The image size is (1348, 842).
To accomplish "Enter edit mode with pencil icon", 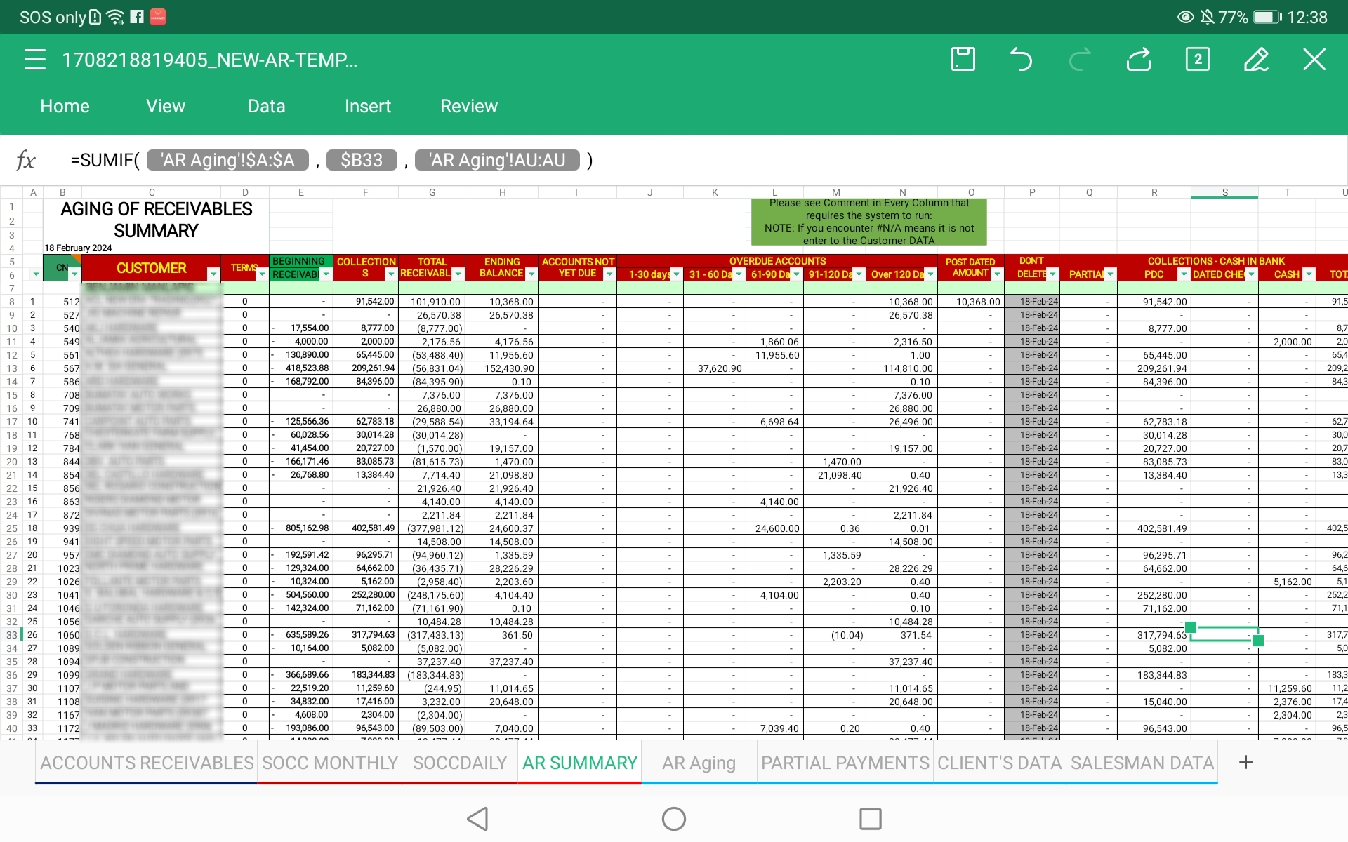I will (x=1256, y=60).
